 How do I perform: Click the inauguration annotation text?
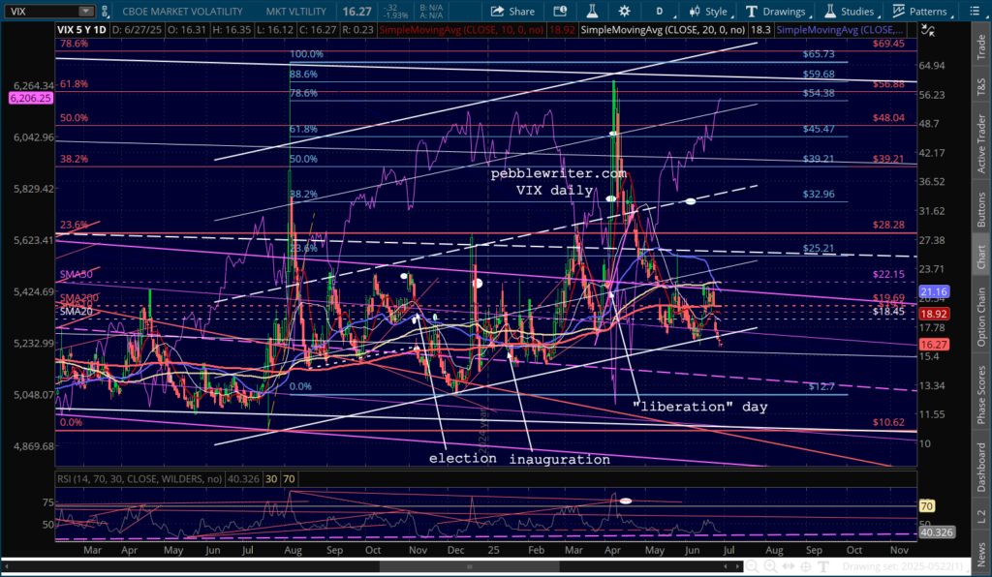[x=560, y=460]
